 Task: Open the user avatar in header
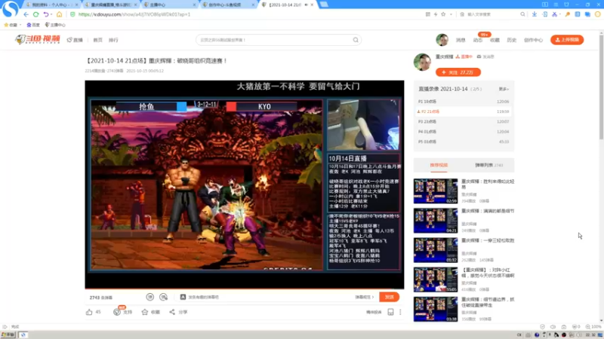click(x=442, y=40)
